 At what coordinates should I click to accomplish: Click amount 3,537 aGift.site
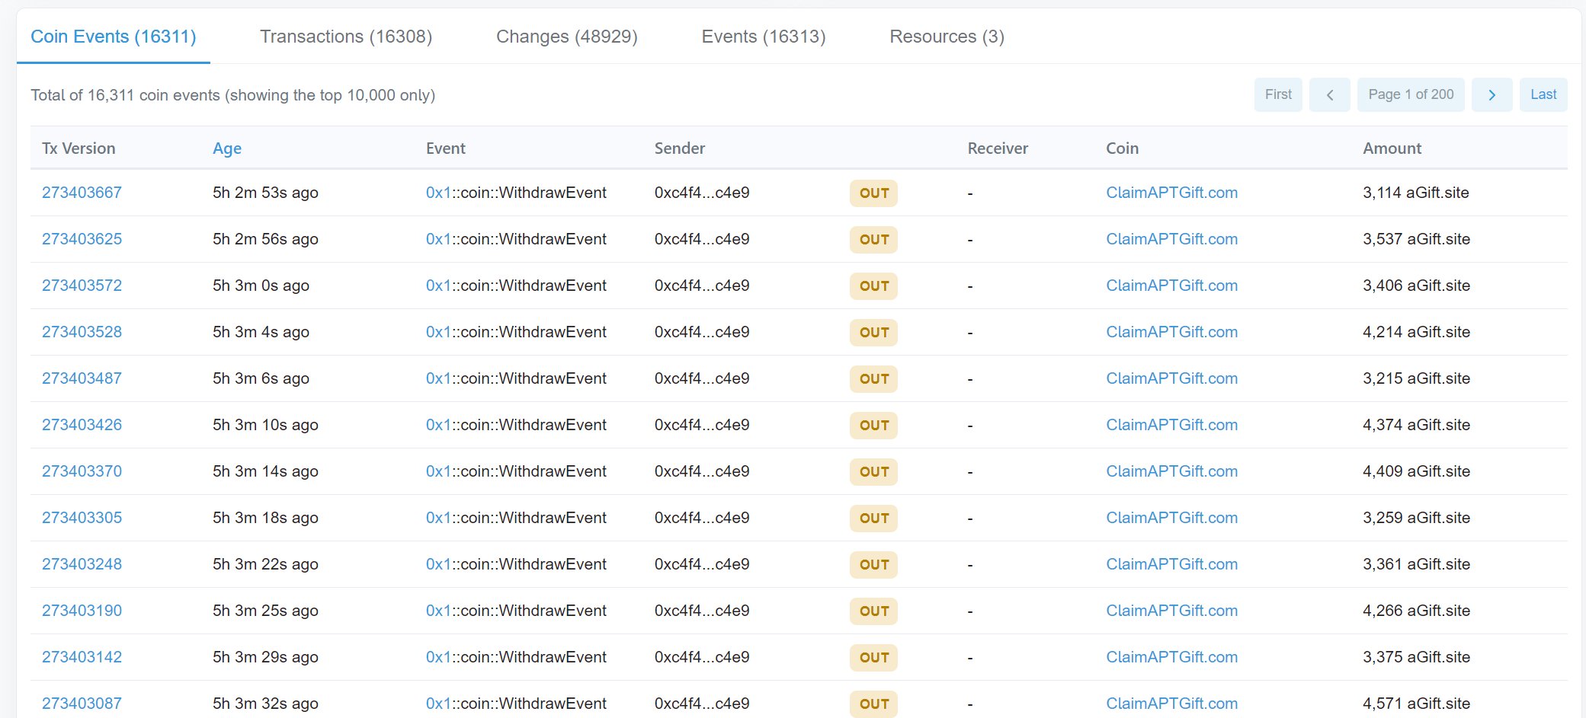(x=1417, y=239)
